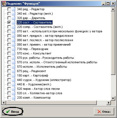The image size is (117, 118).
Task: Tick the '520 лирик - Автор слов песни' checkbox
Action: 9,89
